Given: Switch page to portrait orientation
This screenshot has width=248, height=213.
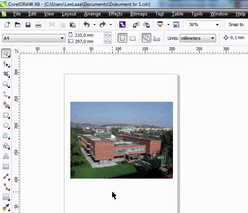Looking at the screenshot, I should 122,38.
